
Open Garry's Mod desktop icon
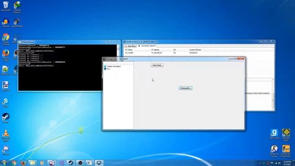coord(274,134)
